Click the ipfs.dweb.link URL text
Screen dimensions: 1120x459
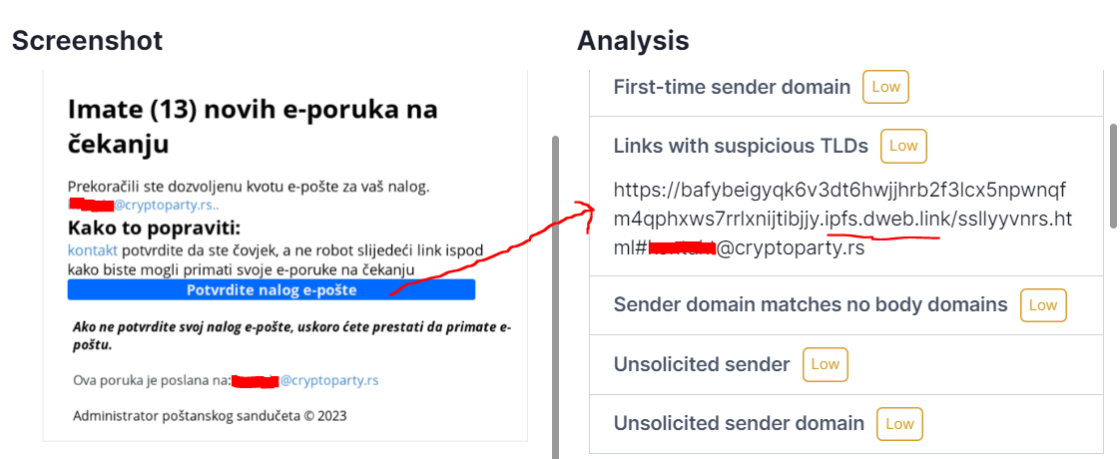[842, 220]
